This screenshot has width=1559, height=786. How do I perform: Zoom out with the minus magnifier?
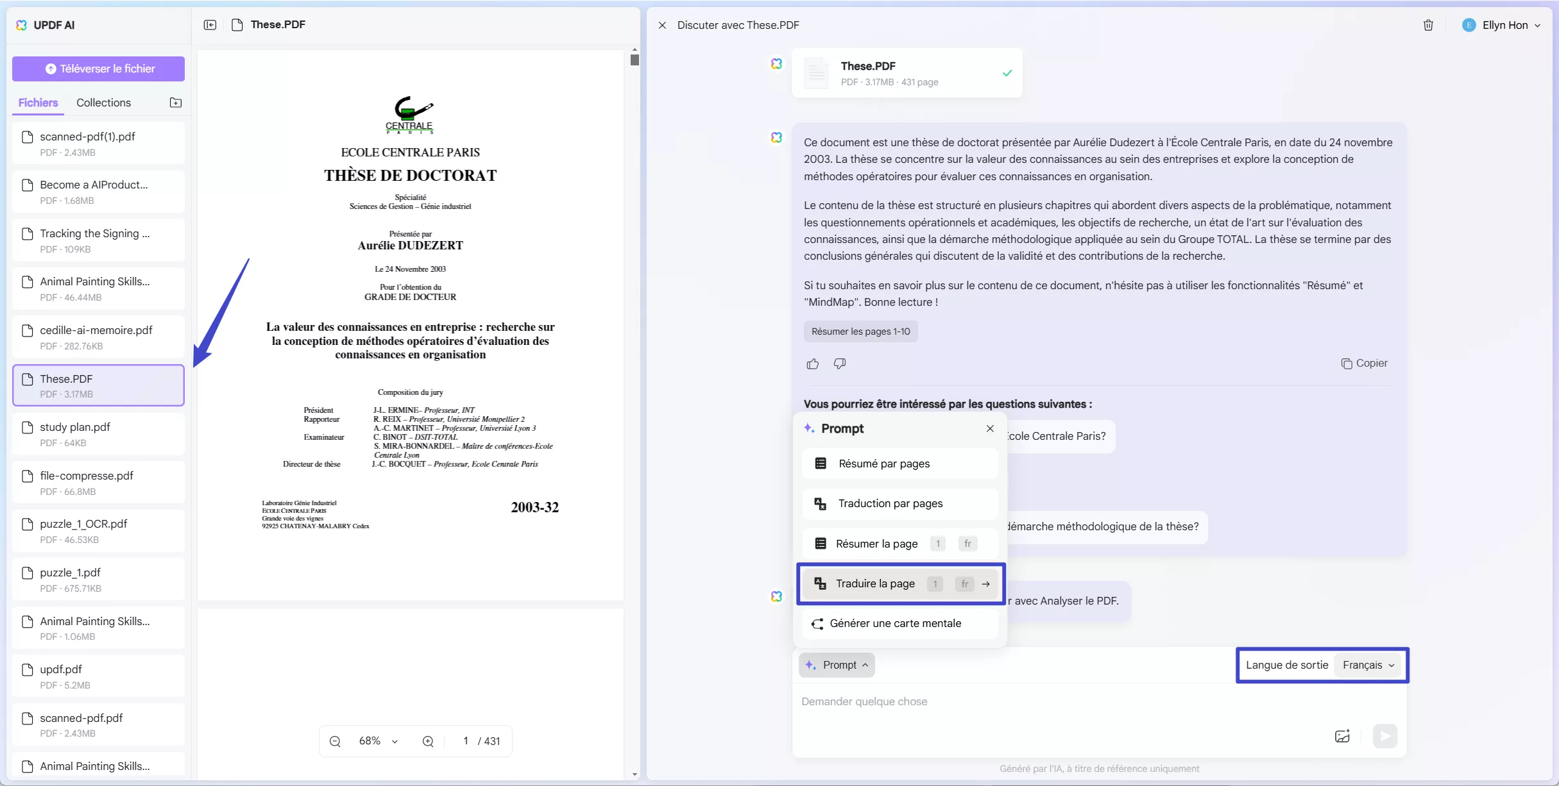pyautogui.click(x=335, y=741)
